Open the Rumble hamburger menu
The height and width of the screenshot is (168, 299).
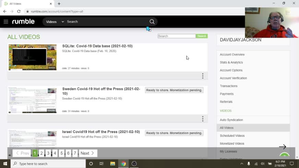6,22
